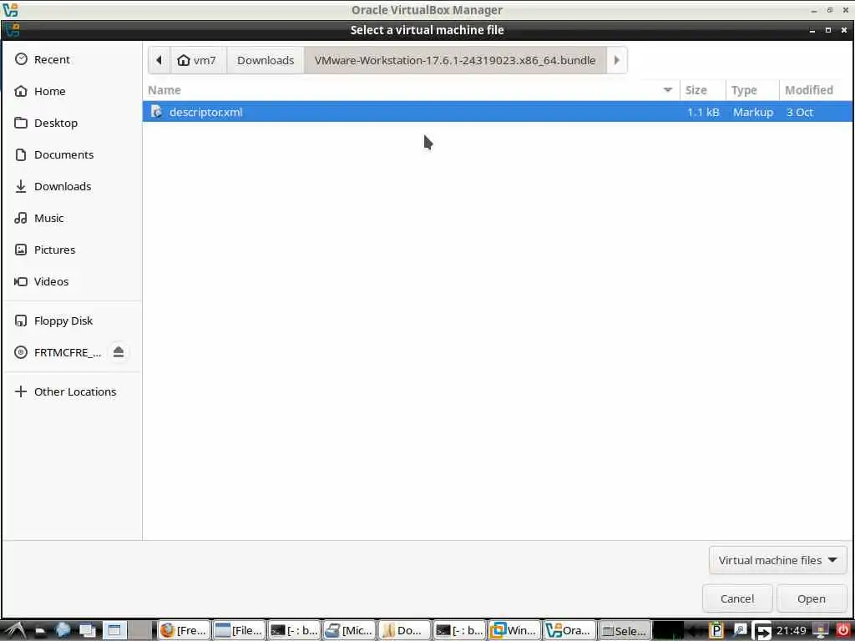855x641 pixels.
Task: Switch to the first terminal taskbar window
Action: click(295, 631)
